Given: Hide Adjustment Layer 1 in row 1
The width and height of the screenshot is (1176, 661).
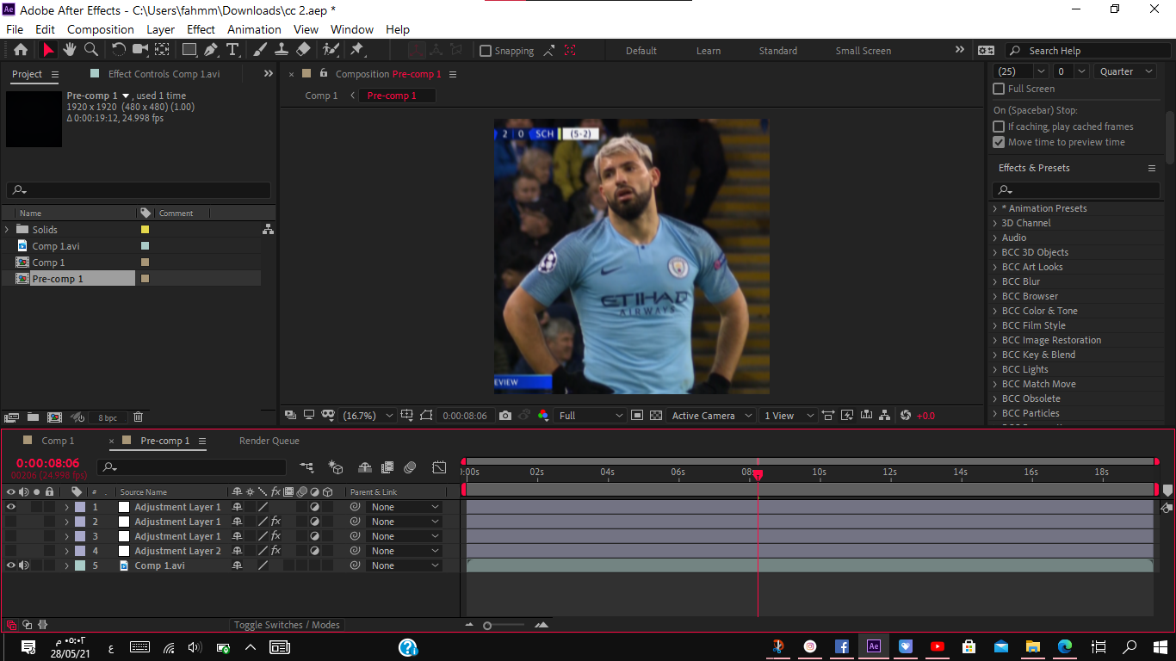Looking at the screenshot, I should click(11, 507).
